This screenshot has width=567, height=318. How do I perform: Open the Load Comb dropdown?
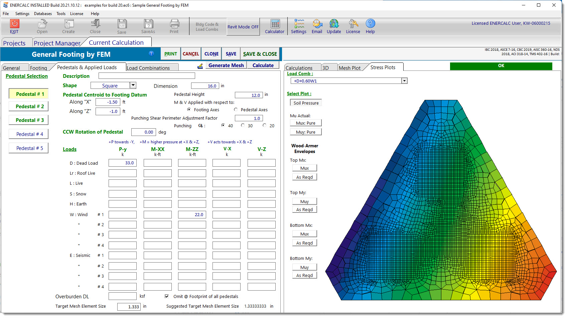click(404, 81)
